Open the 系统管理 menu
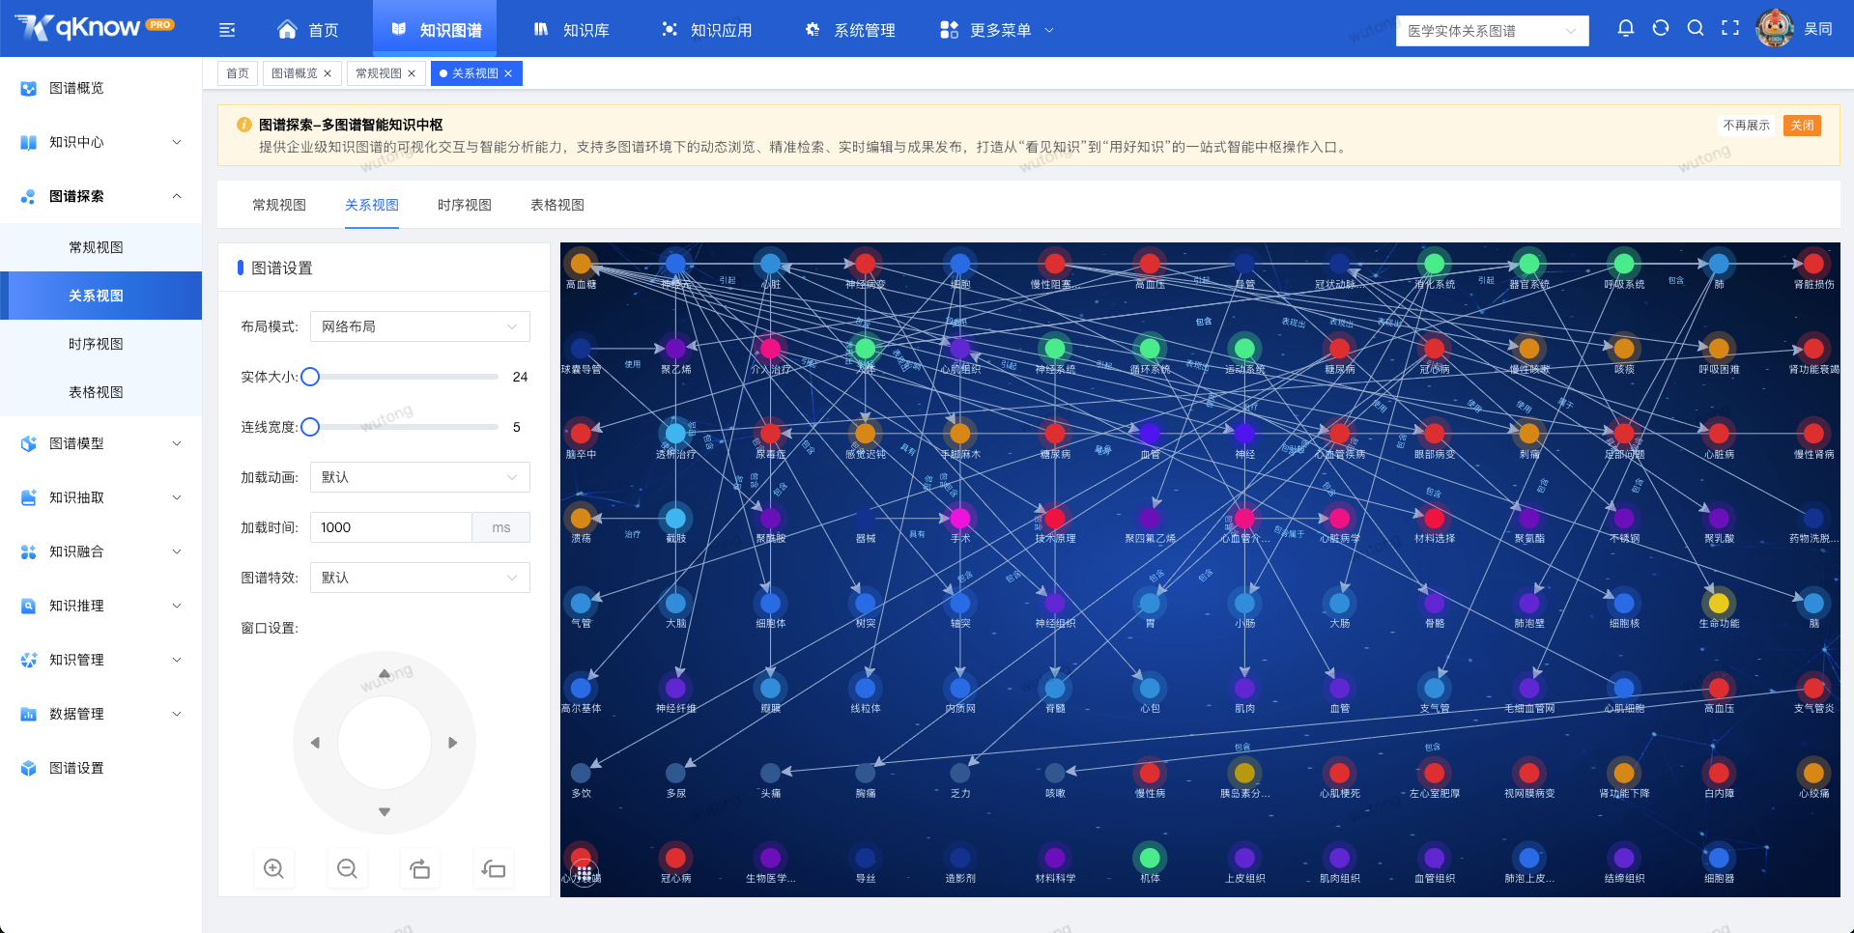The image size is (1854, 933). click(x=849, y=29)
